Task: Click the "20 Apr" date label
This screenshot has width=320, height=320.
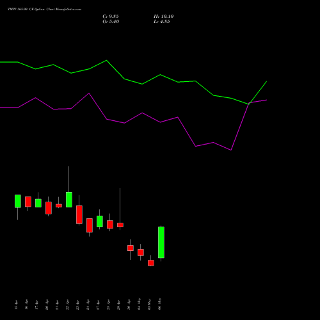Action: [47, 305]
